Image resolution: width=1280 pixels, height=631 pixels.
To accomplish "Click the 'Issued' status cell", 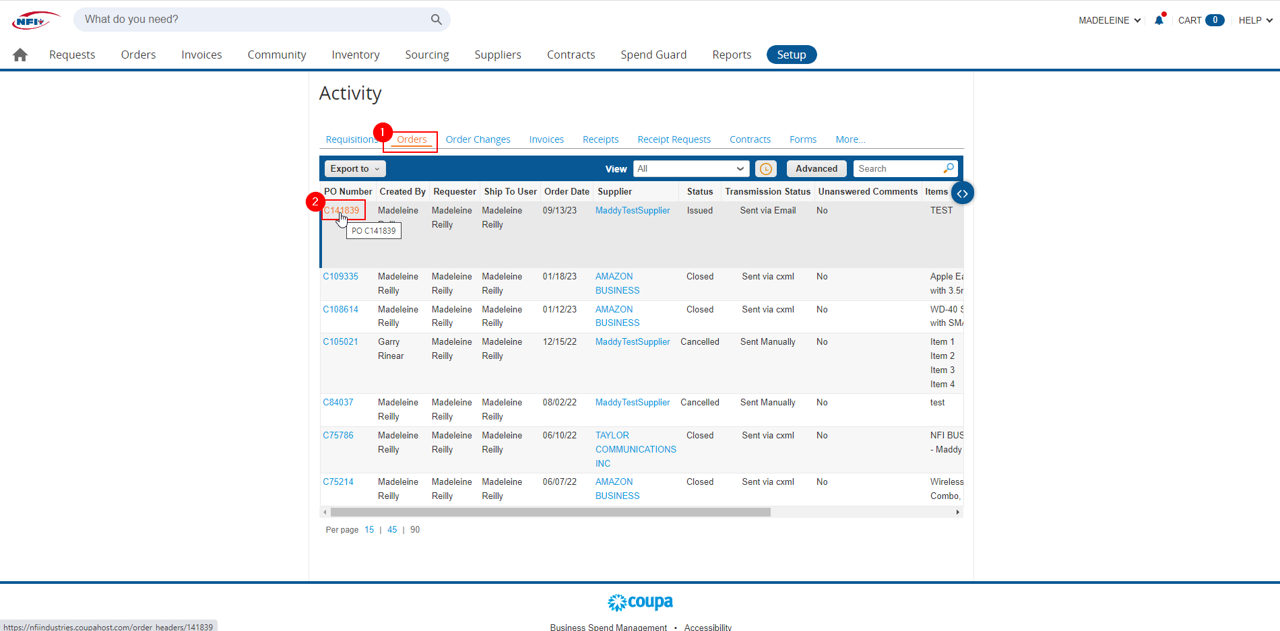I will (700, 210).
